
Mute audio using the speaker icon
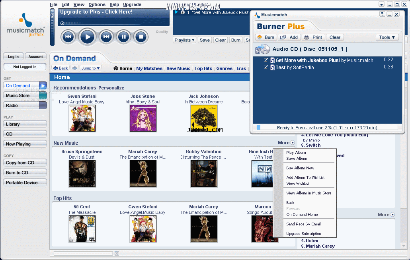(x=52, y=10)
